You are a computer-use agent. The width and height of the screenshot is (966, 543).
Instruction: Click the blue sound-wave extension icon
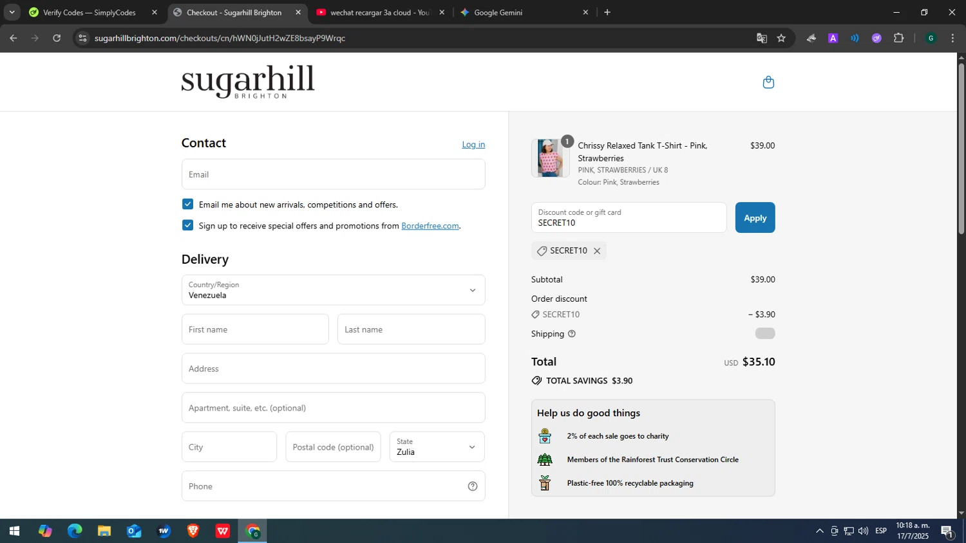pyautogui.click(x=855, y=38)
